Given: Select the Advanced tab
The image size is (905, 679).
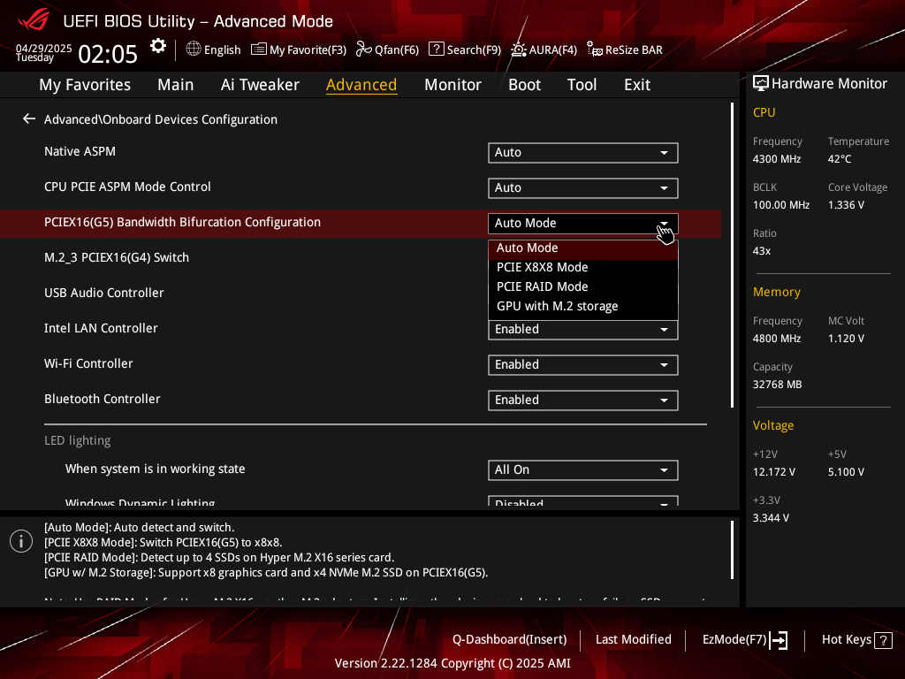Looking at the screenshot, I should click(x=361, y=85).
